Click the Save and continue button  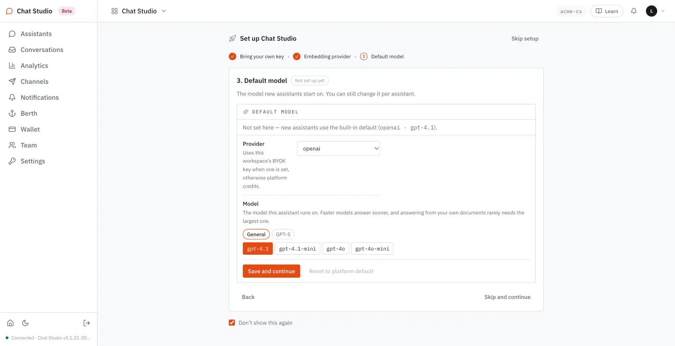(271, 271)
